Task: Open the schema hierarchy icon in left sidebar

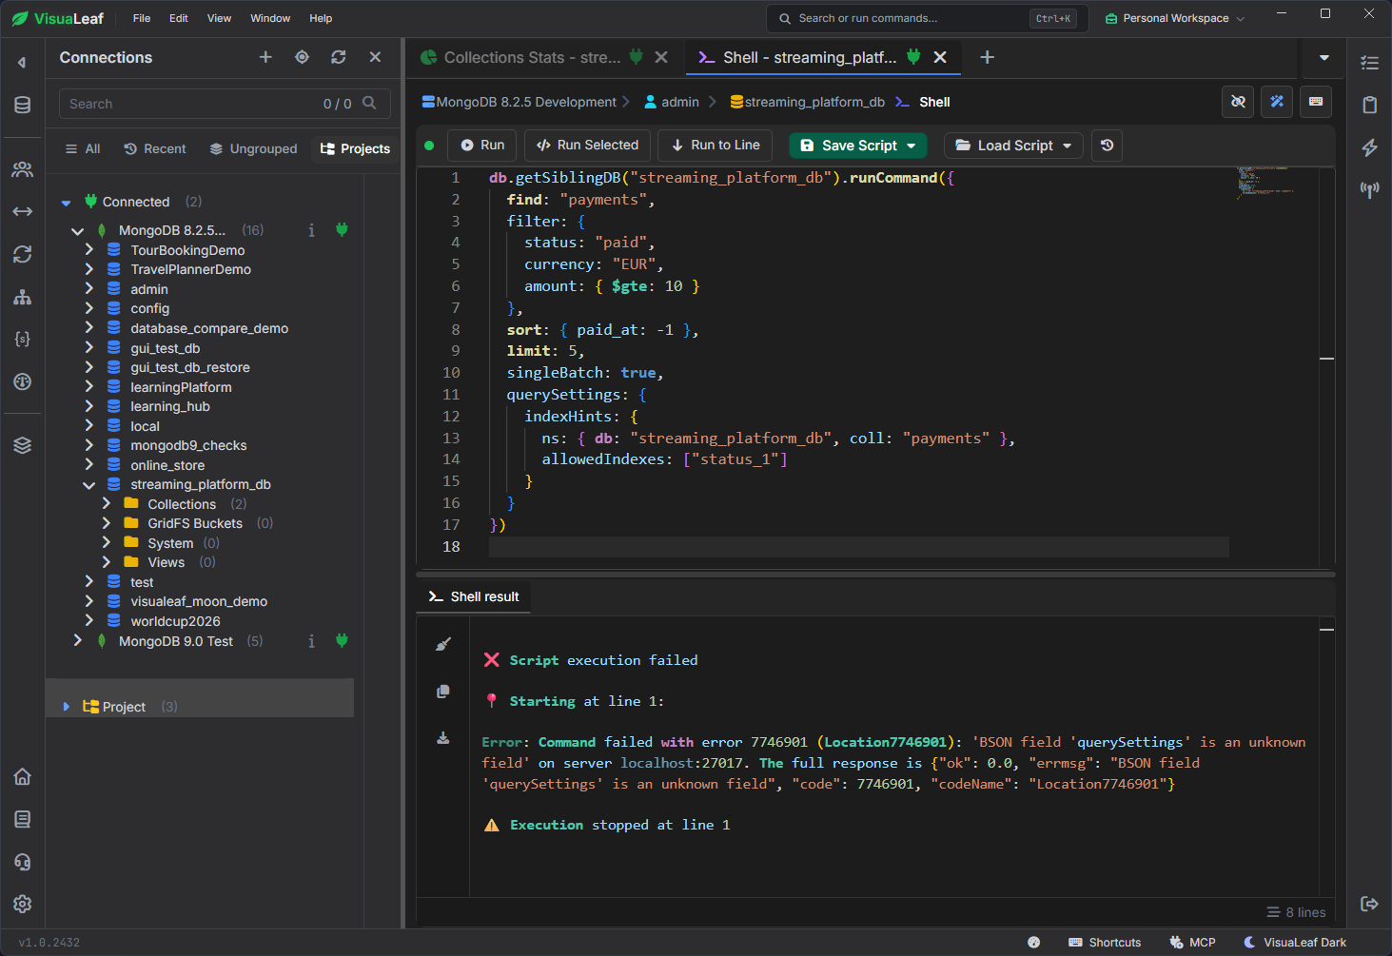Action: tap(23, 298)
